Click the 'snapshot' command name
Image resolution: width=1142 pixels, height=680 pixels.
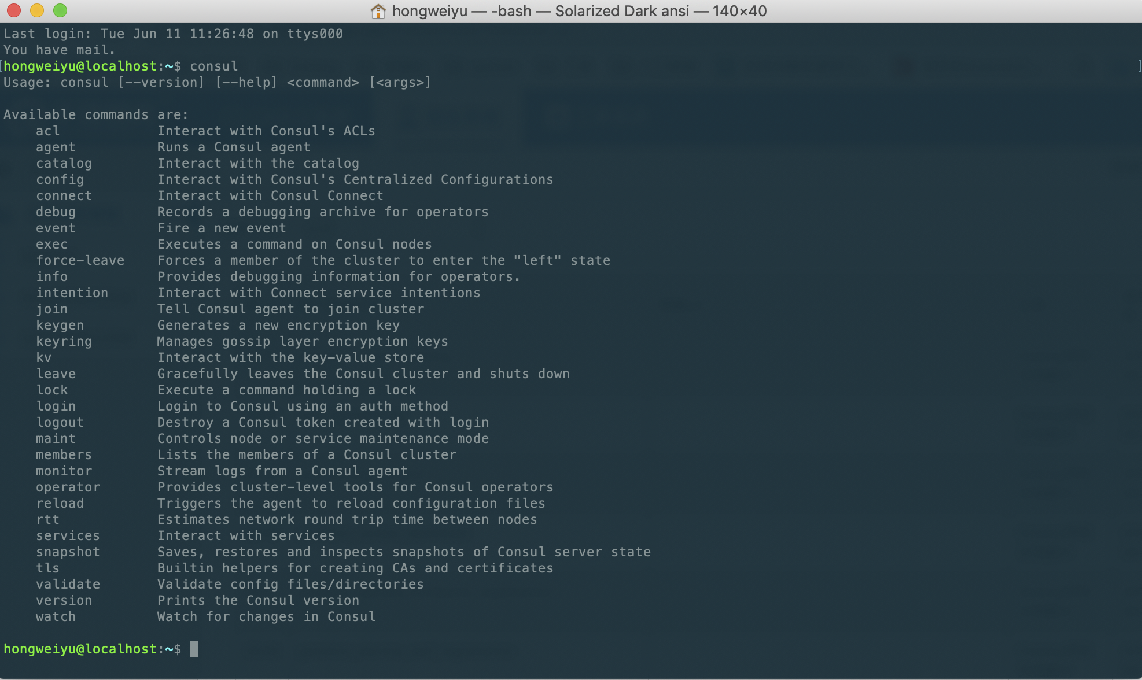[x=68, y=552]
